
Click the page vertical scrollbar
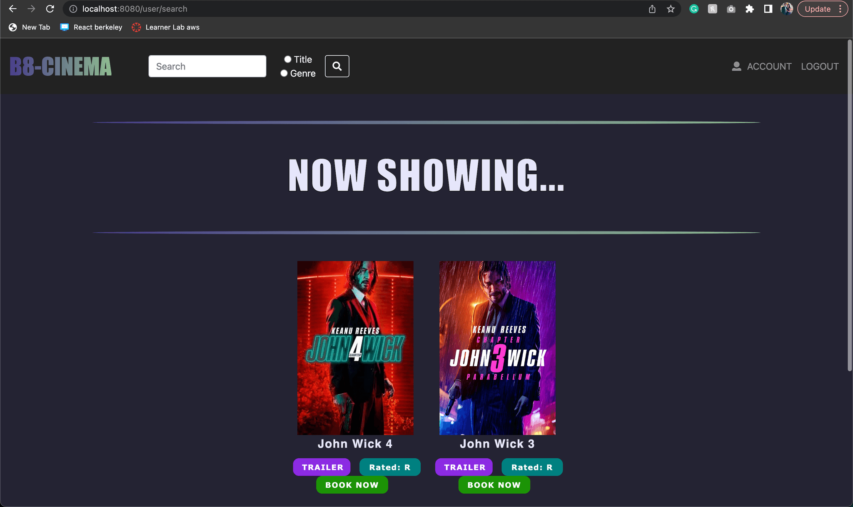(x=850, y=205)
